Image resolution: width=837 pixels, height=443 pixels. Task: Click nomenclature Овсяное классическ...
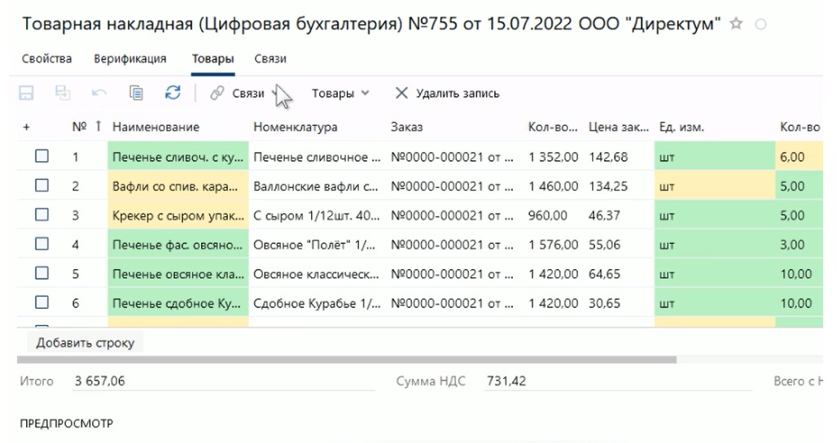coord(316,274)
